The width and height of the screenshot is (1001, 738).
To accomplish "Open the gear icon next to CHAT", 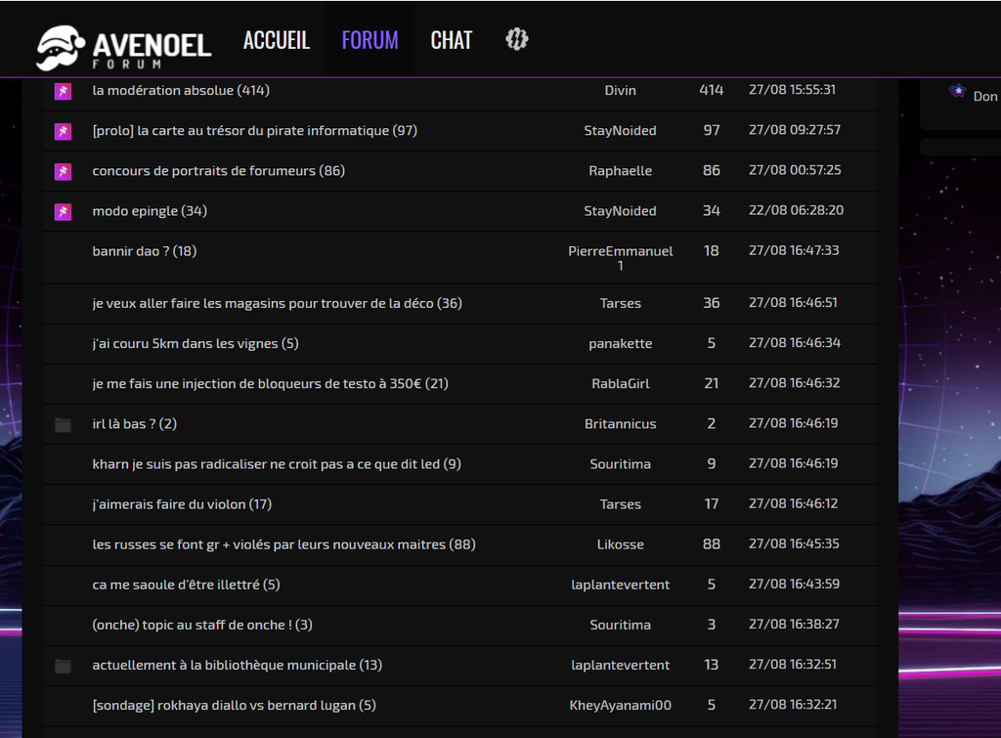I will pyautogui.click(x=516, y=39).
